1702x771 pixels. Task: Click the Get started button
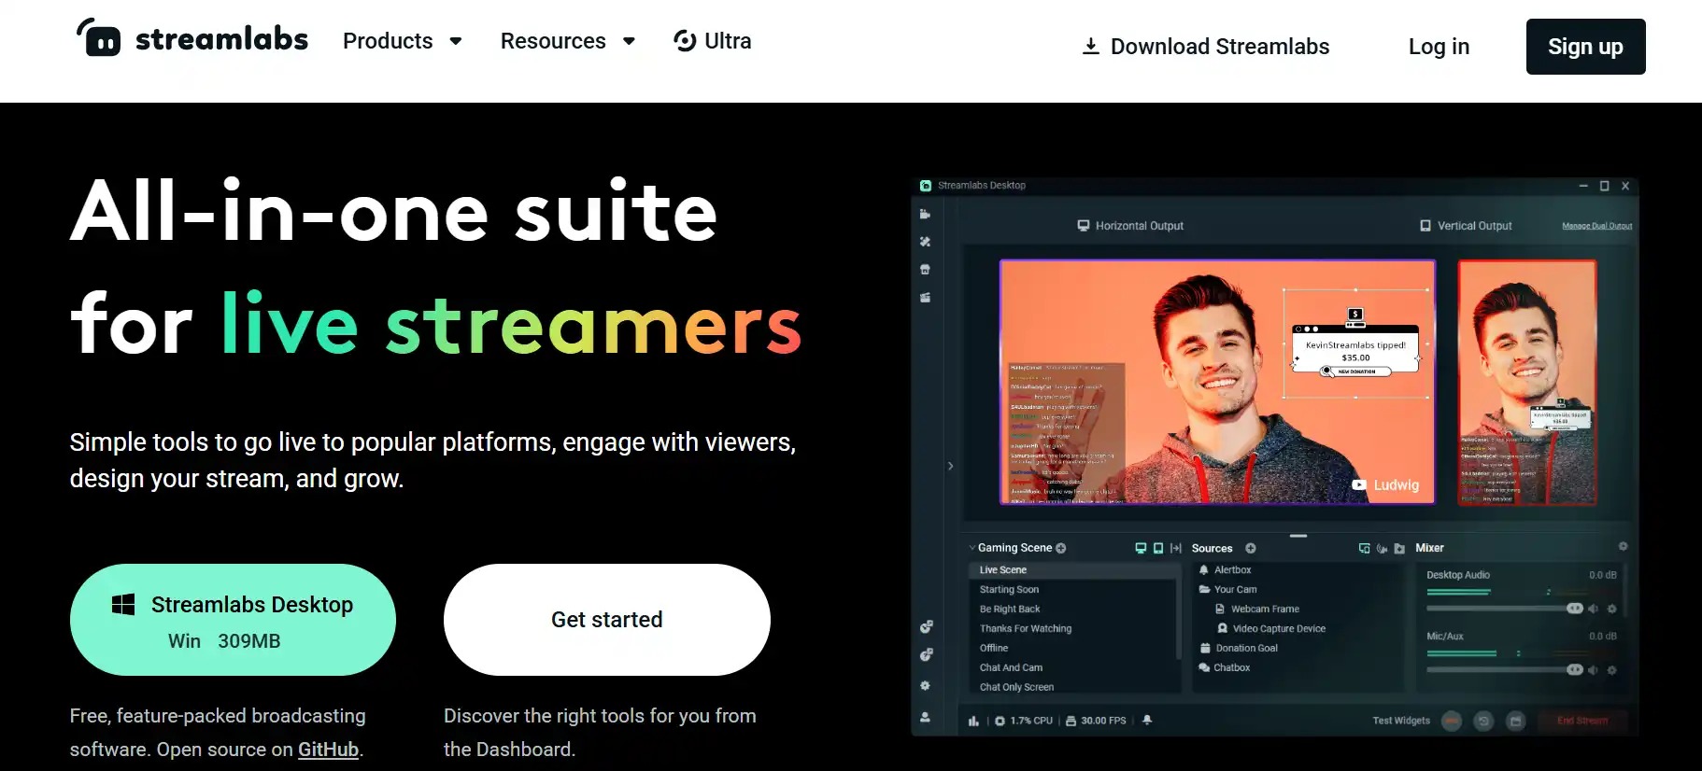(607, 620)
